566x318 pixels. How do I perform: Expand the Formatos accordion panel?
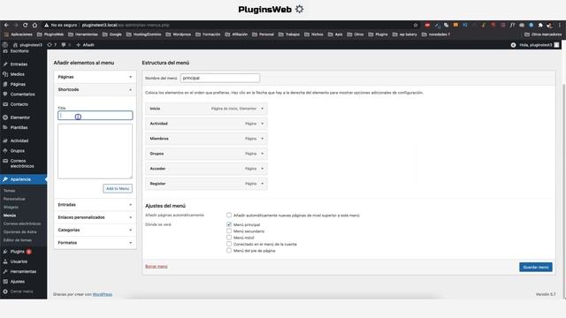coord(95,243)
